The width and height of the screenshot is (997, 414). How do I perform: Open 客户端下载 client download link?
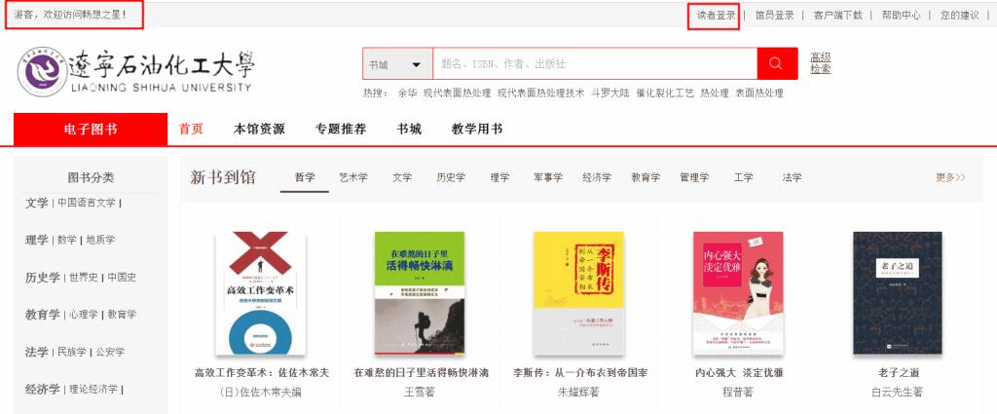(x=837, y=16)
